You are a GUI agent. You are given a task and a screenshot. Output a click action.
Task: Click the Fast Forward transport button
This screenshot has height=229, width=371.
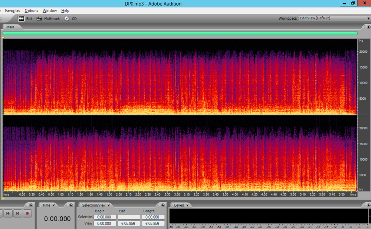[8, 213]
